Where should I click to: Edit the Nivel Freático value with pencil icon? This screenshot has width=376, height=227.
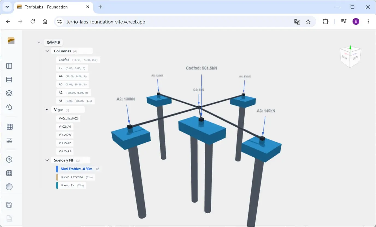click(x=98, y=169)
